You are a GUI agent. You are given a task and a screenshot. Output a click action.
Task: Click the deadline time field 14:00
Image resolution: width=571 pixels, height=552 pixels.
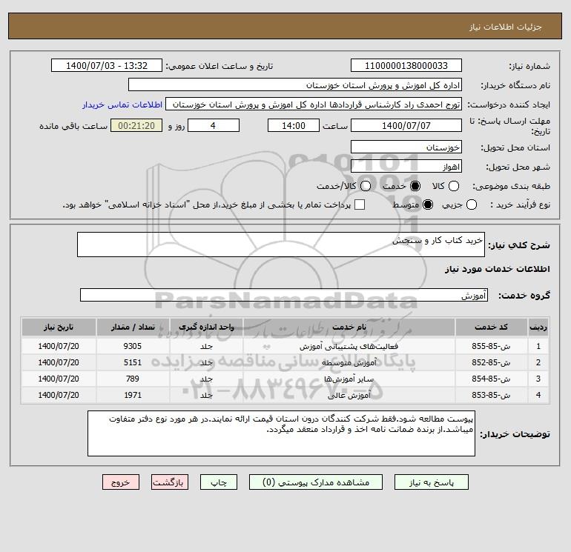[294, 125]
